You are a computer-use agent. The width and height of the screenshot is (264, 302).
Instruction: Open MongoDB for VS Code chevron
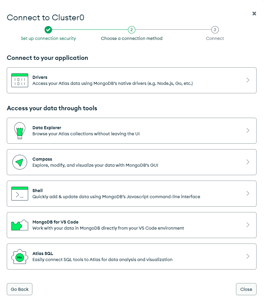(248, 225)
